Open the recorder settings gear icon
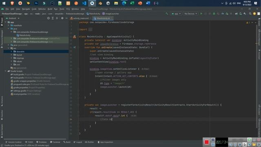 259,145
